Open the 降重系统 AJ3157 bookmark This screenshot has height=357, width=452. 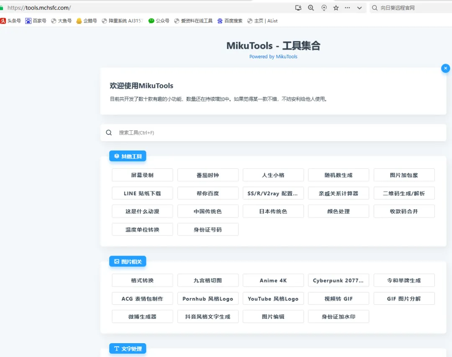pos(122,21)
